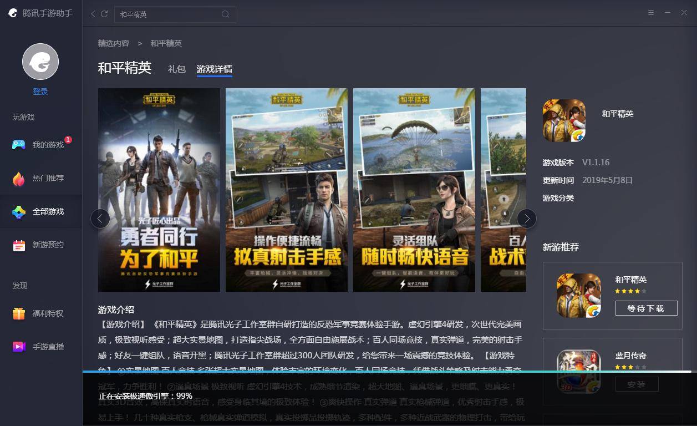
Task: Select the 游戏详情 tab
Action: (x=214, y=69)
